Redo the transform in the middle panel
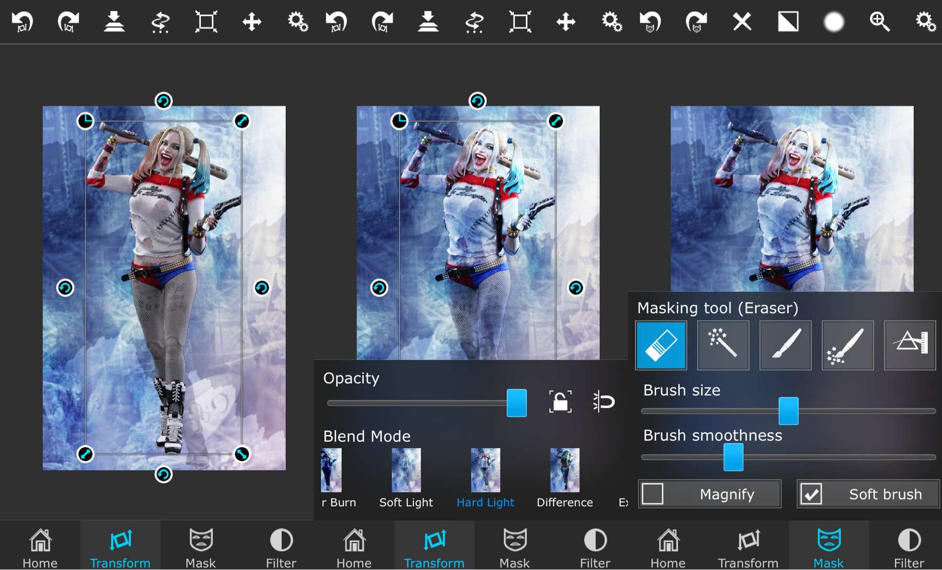 click(382, 22)
